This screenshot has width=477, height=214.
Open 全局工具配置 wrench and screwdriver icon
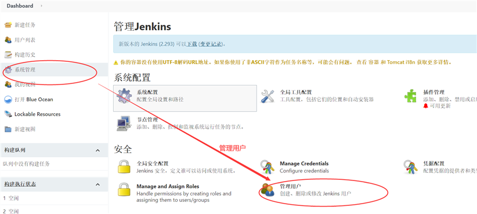click(x=268, y=96)
